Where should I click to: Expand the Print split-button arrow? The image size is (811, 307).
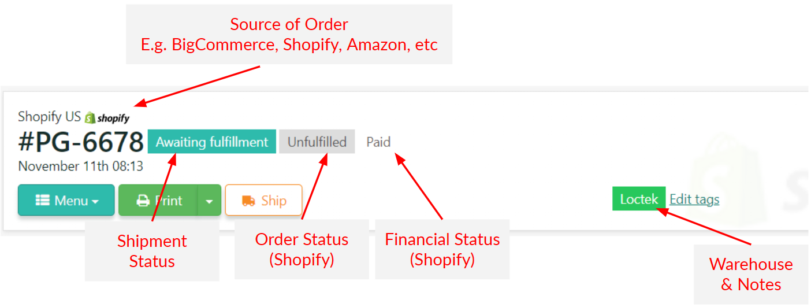pyautogui.click(x=210, y=201)
